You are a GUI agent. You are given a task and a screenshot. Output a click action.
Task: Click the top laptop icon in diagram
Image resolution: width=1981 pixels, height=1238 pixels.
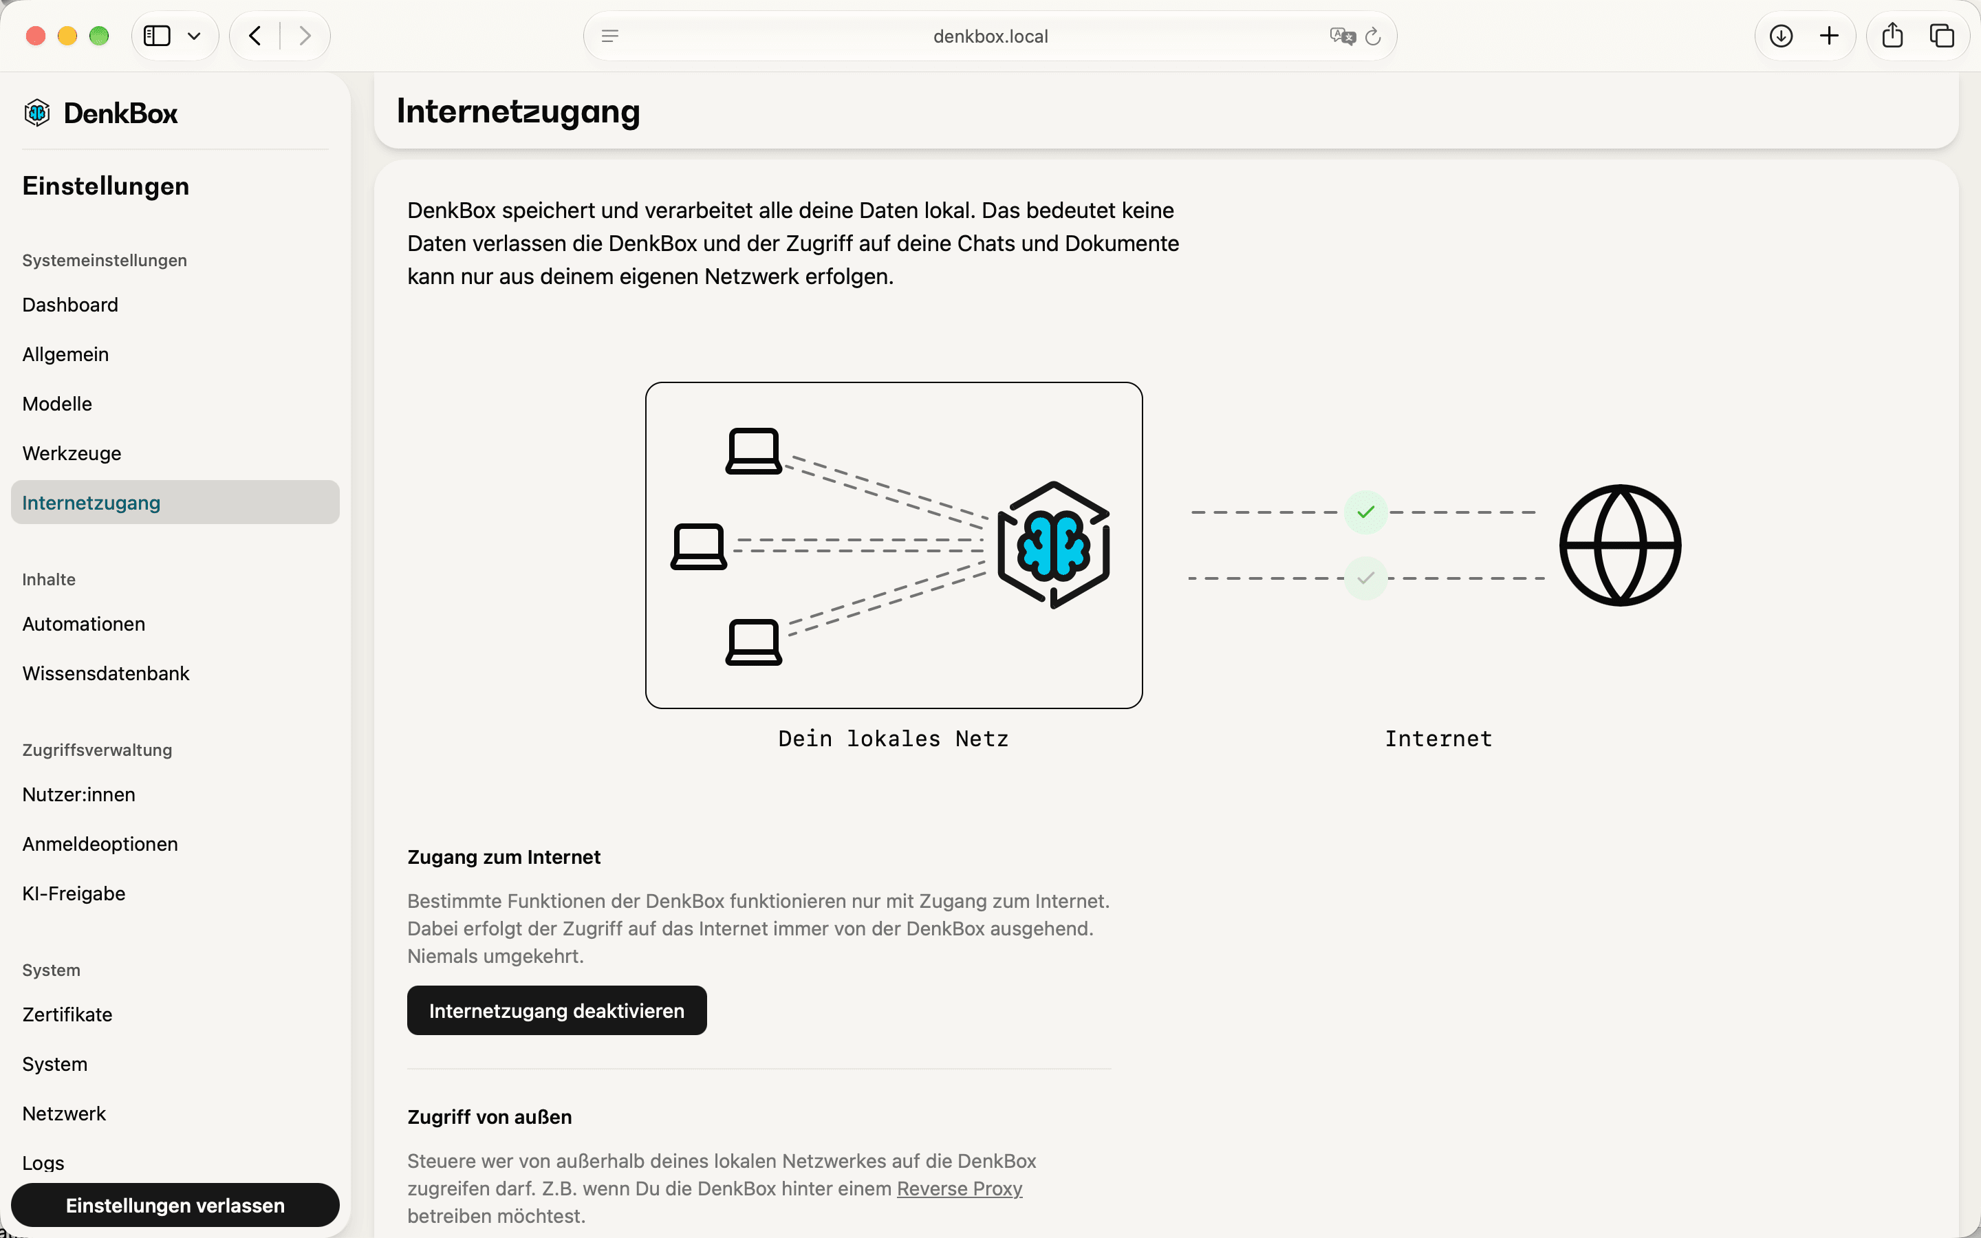point(753,451)
